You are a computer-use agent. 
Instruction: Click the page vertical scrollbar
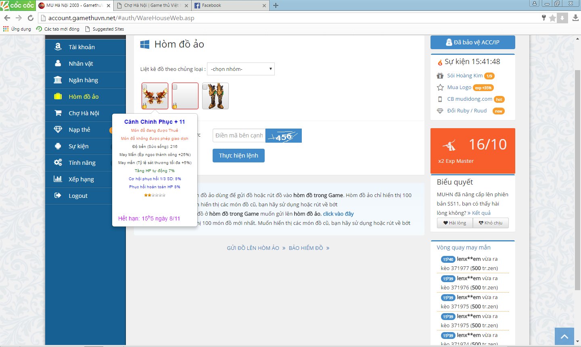point(577,181)
